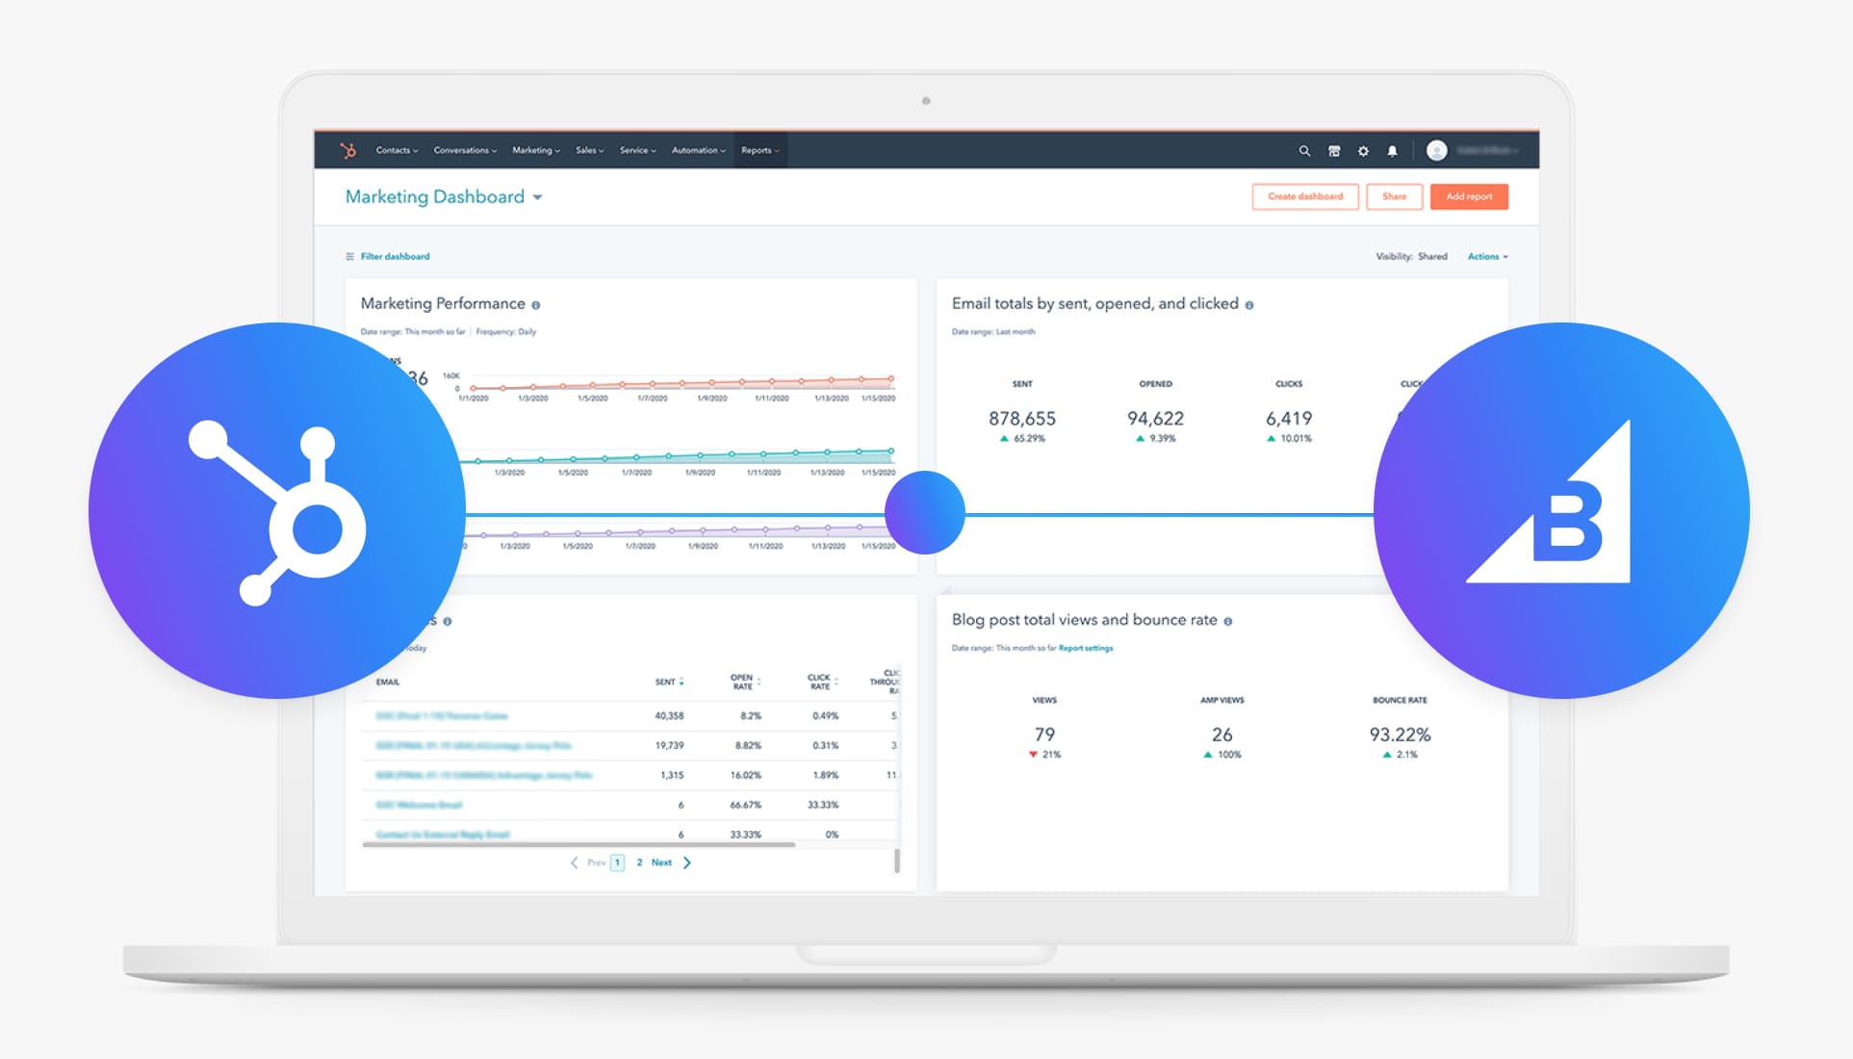Go to previous page using left chevron
This screenshot has width=1853, height=1059.
coord(575,863)
